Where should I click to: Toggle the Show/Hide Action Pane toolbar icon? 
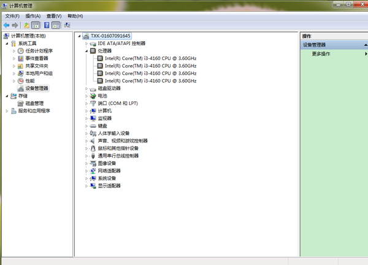point(56,25)
